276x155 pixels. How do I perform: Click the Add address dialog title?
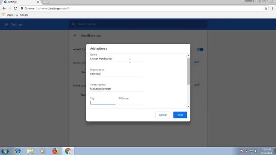pyautogui.click(x=99, y=49)
